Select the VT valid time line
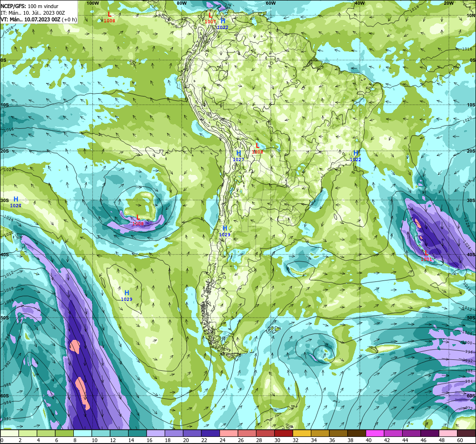 point(39,19)
